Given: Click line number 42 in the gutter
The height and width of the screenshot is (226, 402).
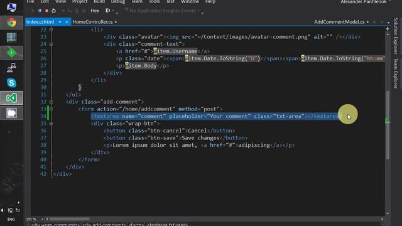Looking at the screenshot, I should coord(43,174).
